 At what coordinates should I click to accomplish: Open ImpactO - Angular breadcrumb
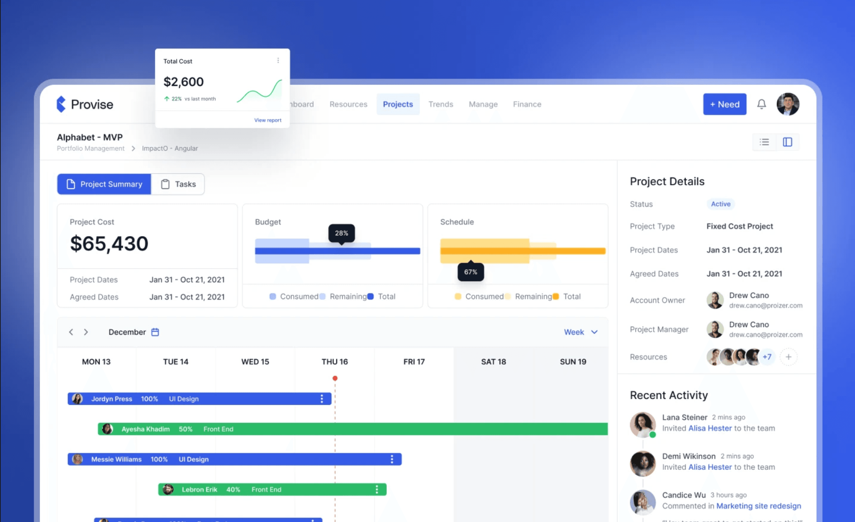coord(170,149)
